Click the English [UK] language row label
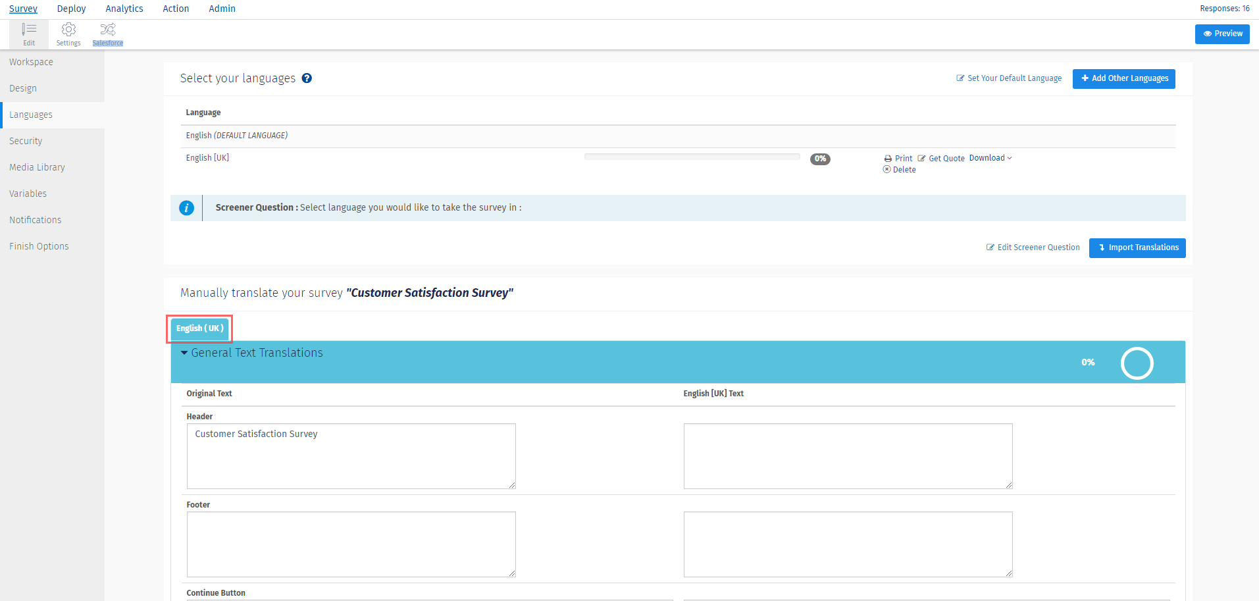 [x=207, y=158]
